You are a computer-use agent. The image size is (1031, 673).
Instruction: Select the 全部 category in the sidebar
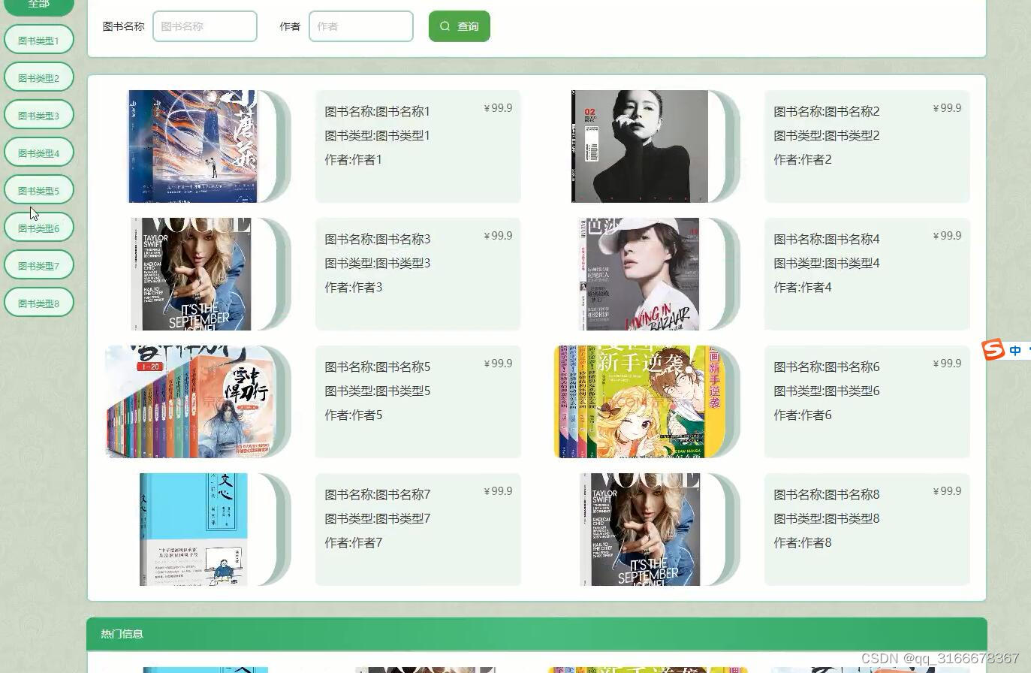point(38,5)
